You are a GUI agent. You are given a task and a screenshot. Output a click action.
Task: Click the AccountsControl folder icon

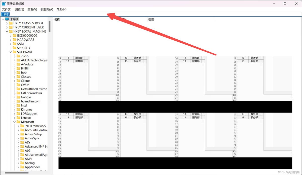(x=22, y=130)
